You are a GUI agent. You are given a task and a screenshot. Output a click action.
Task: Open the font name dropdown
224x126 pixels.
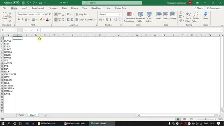tap(36, 14)
